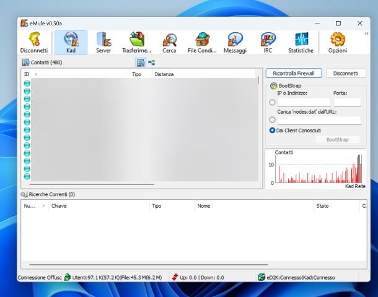Click the Up/Down arrows status icon

[x=175, y=277]
